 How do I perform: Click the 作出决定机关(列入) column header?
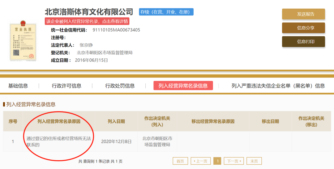[157, 121]
